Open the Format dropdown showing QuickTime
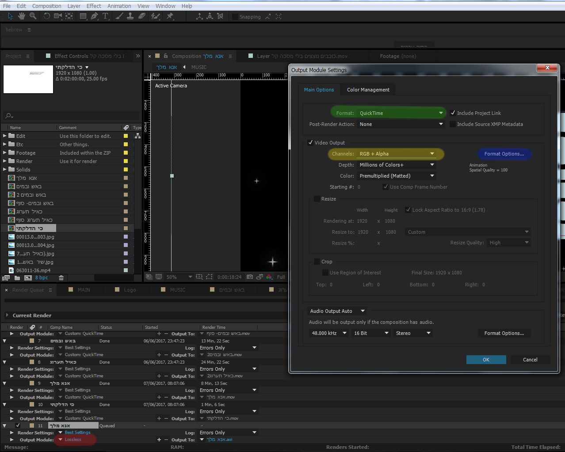Screen dimensions: 565x452 tap(401, 113)
